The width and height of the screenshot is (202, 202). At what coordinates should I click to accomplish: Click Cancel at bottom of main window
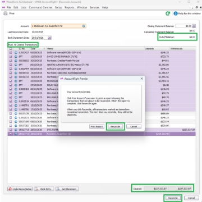coord(191,198)
